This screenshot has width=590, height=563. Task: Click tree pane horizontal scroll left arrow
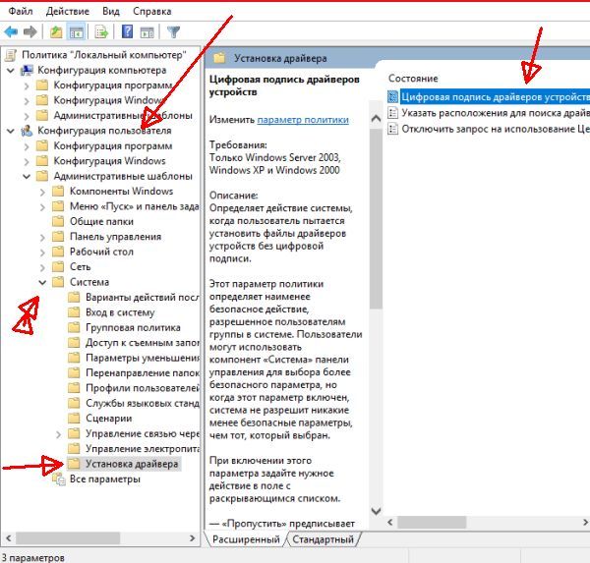[8, 538]
